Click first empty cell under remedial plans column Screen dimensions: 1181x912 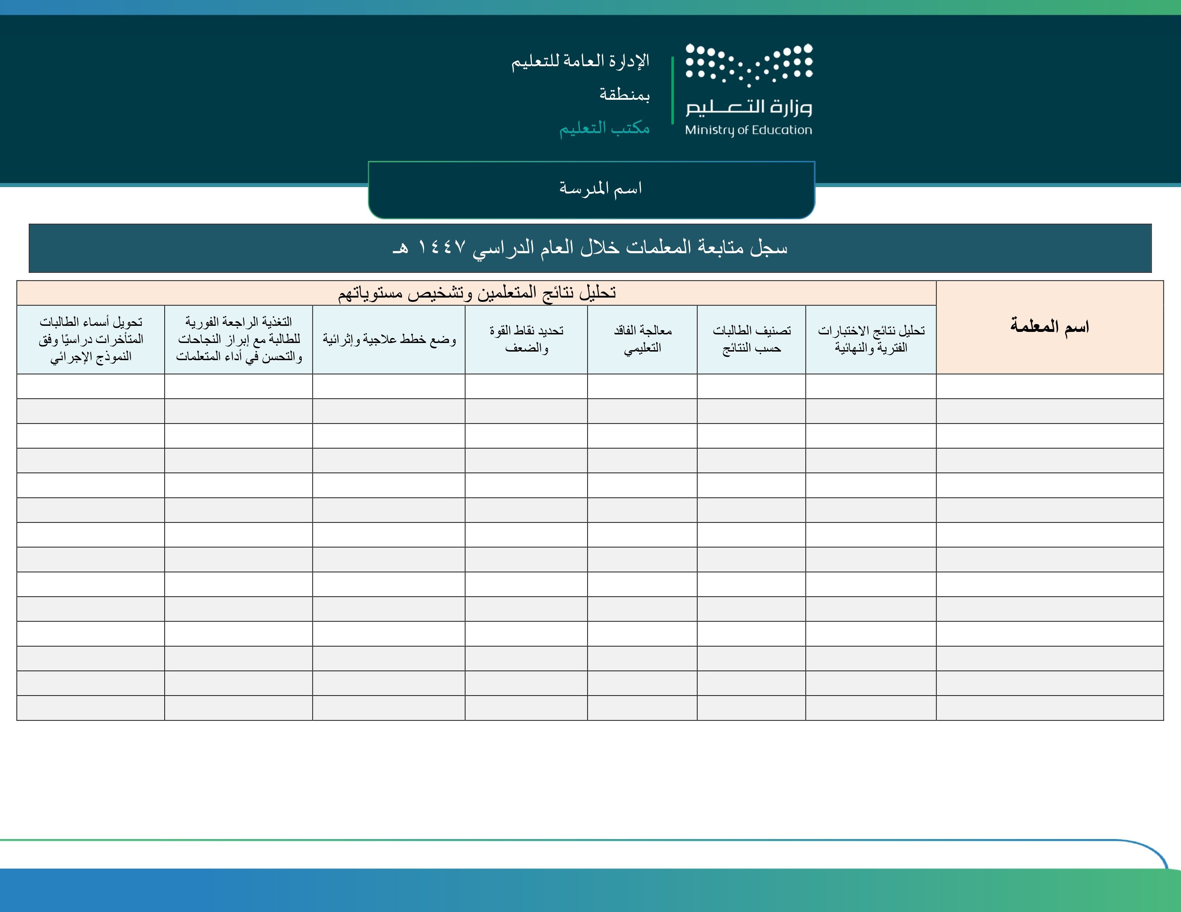(x=389, y=386)
